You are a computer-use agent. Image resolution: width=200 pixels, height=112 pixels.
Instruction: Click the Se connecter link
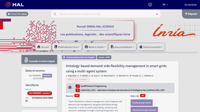[x=190, y=5]
